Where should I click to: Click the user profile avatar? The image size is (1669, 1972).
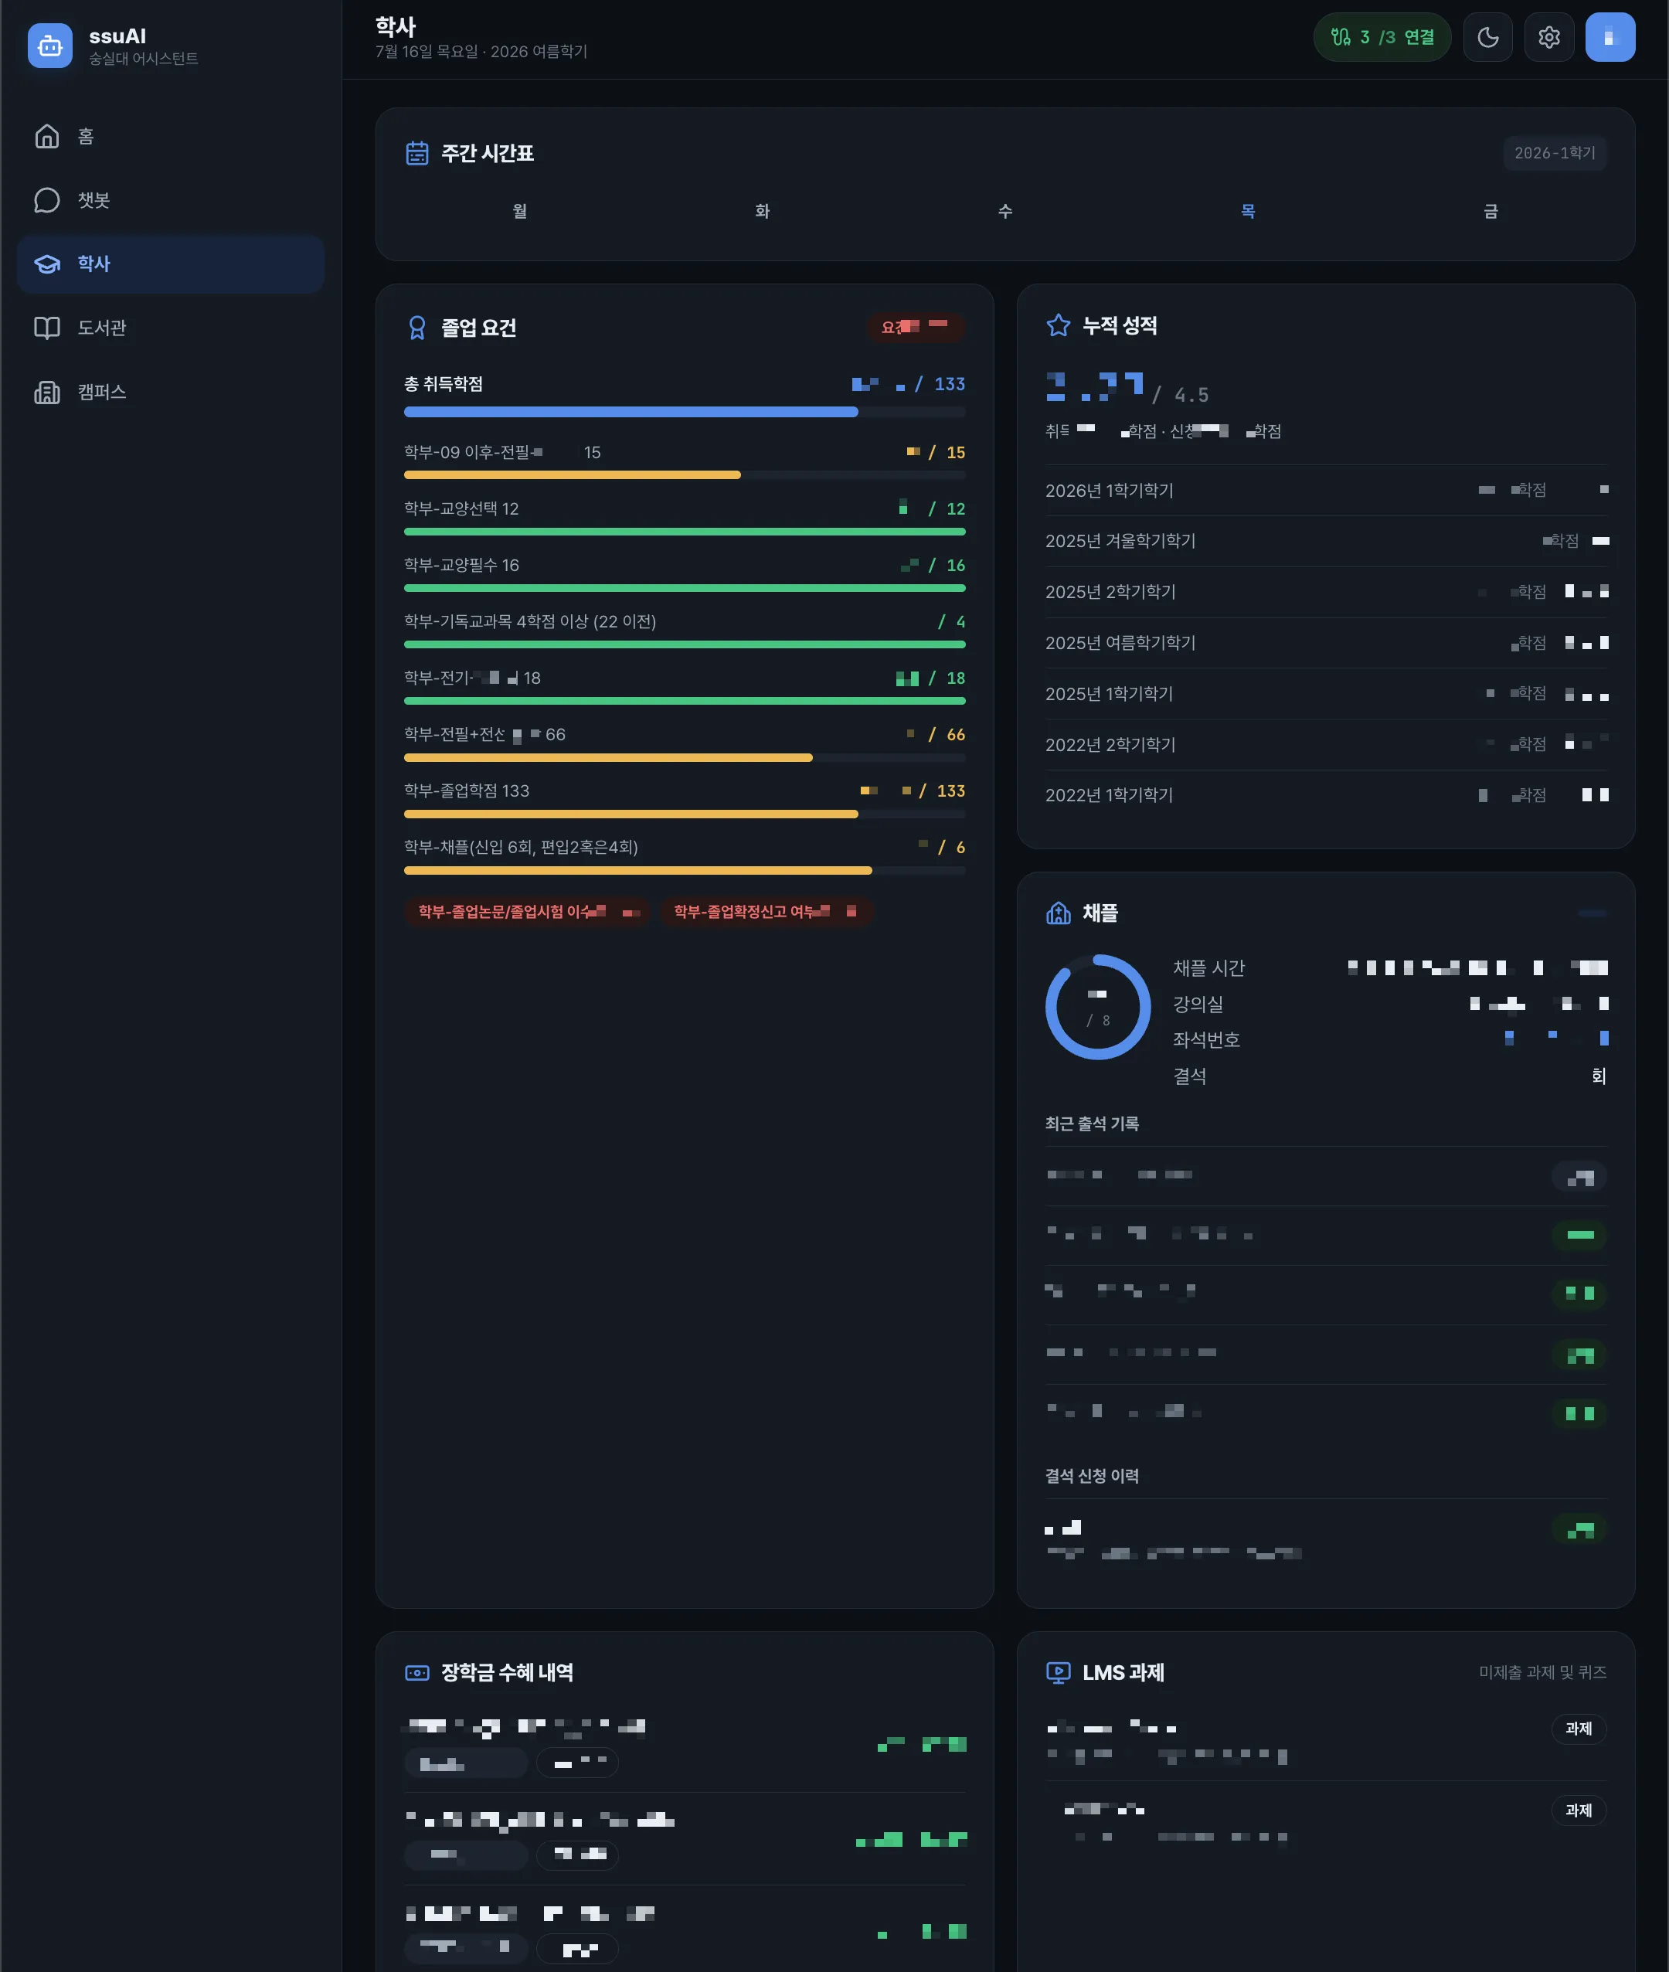tap(1610, 37)
